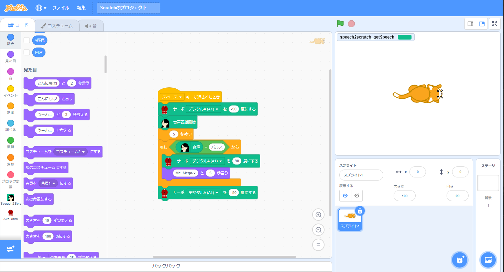The height and width of the screenshot is (272, 504).
Task: Open the ファイル menu
Action: click(x=61, y=8)
